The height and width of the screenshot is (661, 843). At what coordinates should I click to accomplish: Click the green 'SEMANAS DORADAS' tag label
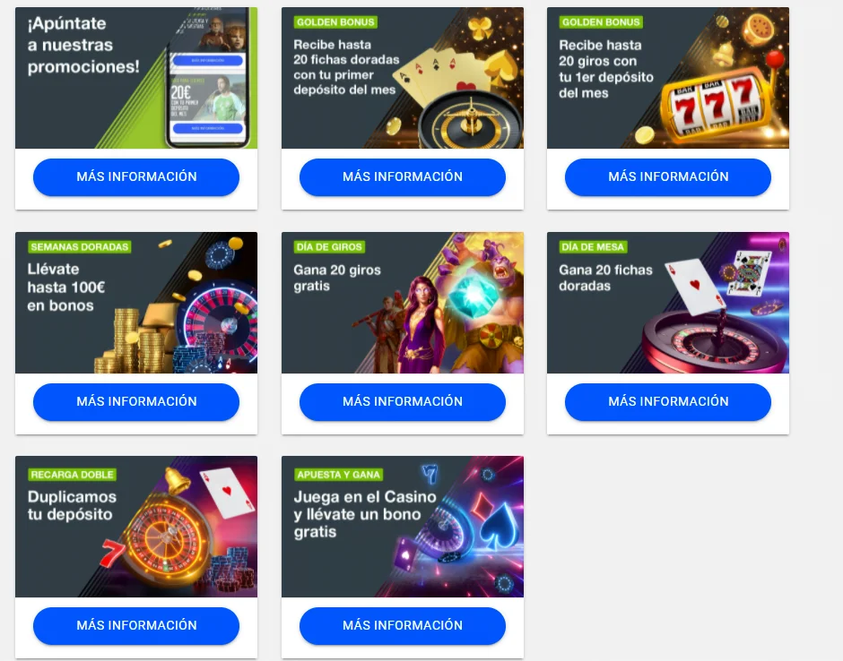[80, 247]
